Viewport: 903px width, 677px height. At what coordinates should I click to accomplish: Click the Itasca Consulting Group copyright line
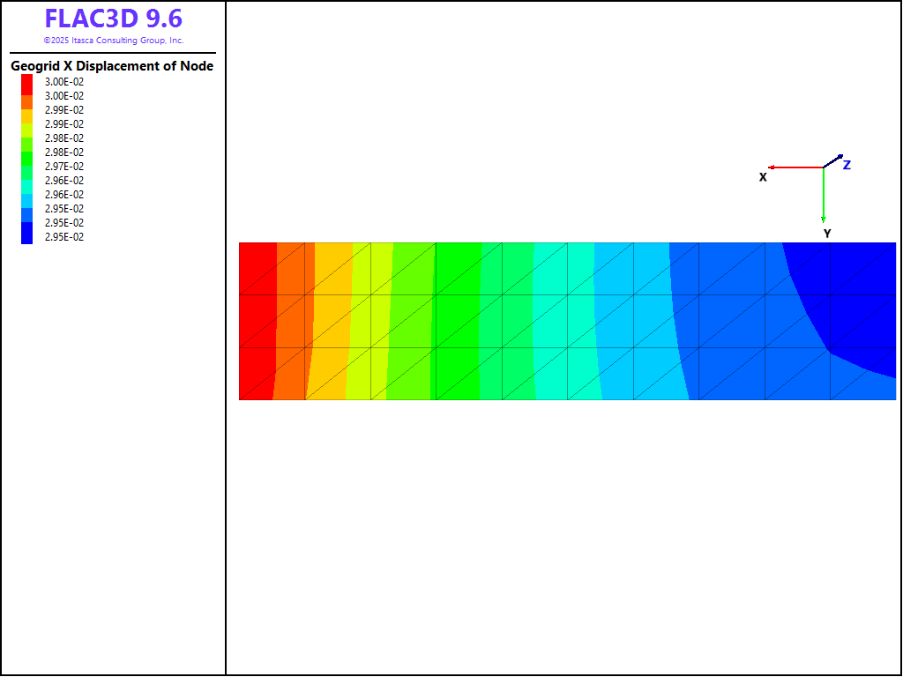[x=113, y=41]
